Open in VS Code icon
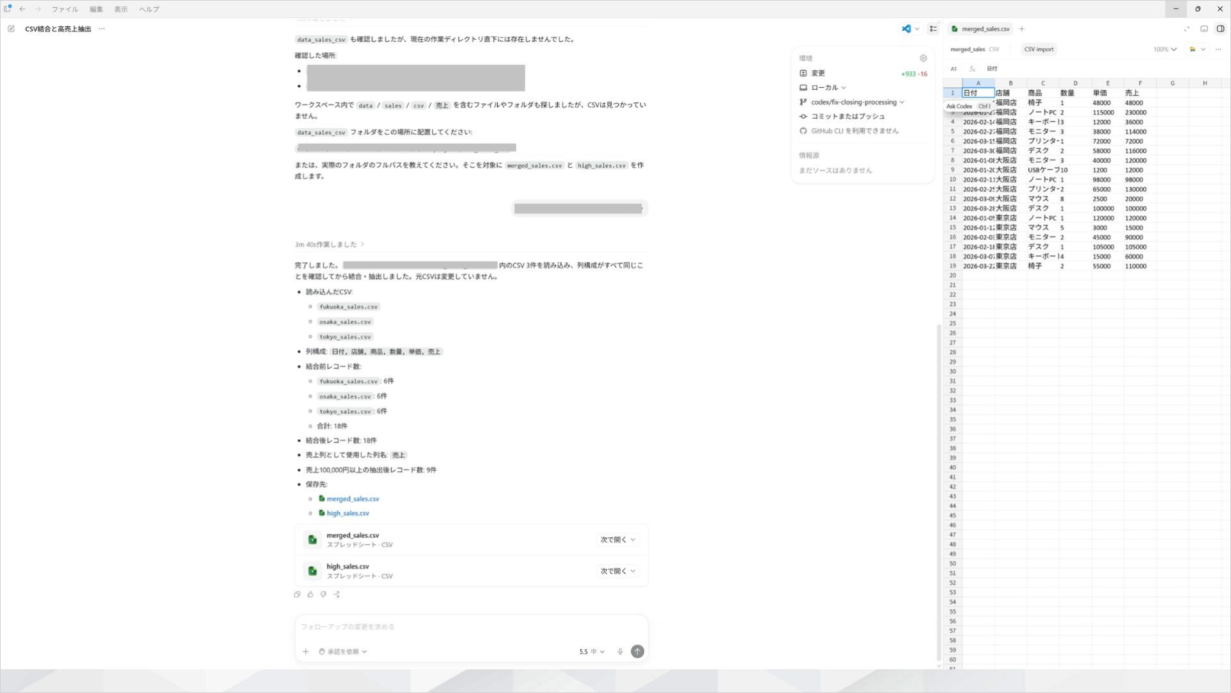 coord(906,29)
